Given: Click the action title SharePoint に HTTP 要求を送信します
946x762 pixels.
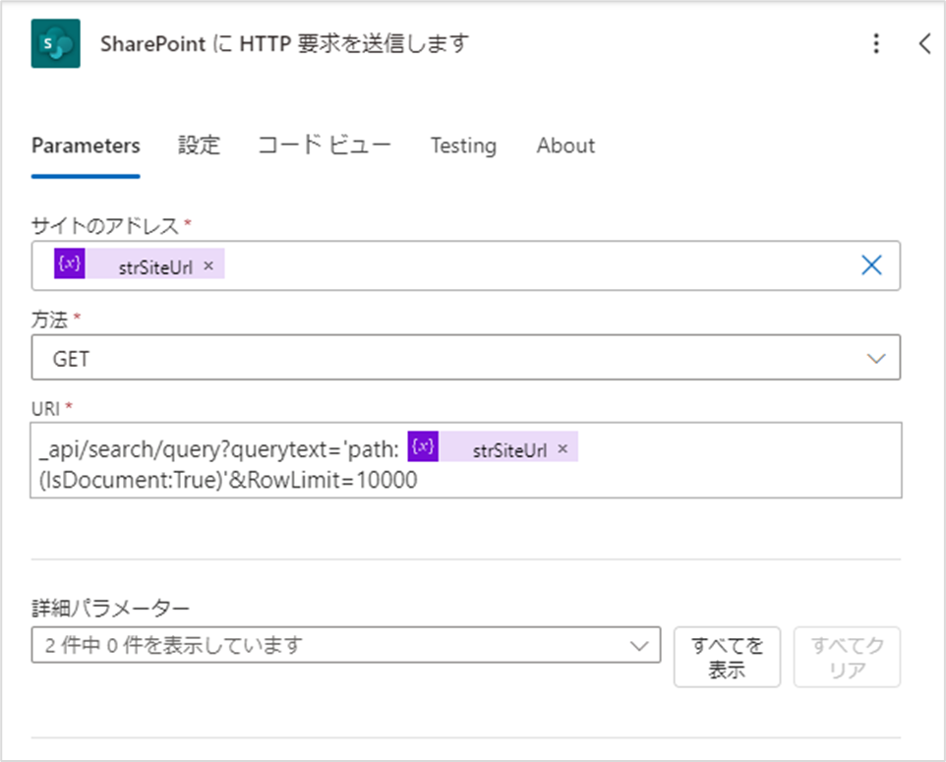Looking at the screenshot, I should 285,43.
